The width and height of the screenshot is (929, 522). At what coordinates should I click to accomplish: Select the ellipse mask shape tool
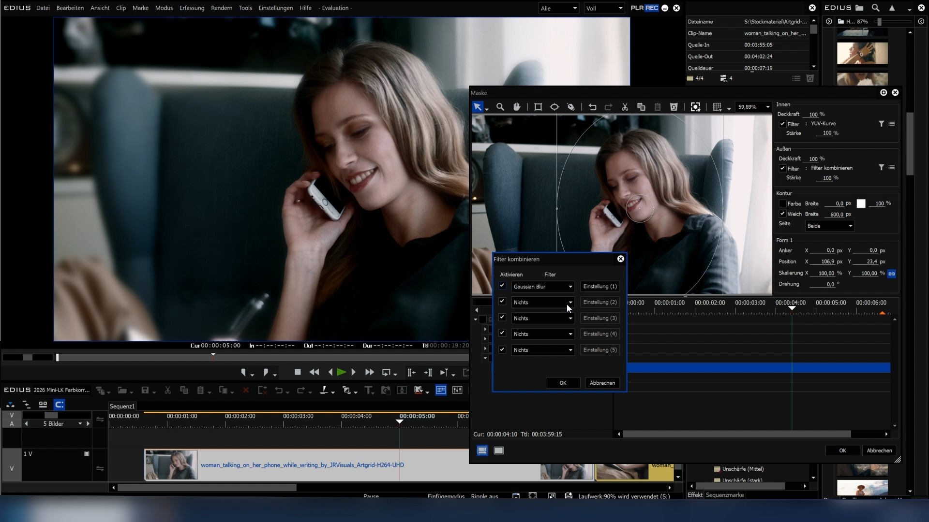[x=554, y=107]
